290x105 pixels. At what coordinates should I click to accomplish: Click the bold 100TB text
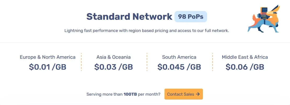[x=130, y=94]
